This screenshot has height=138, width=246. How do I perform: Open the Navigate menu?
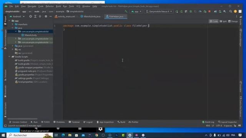tap(32, 6)
